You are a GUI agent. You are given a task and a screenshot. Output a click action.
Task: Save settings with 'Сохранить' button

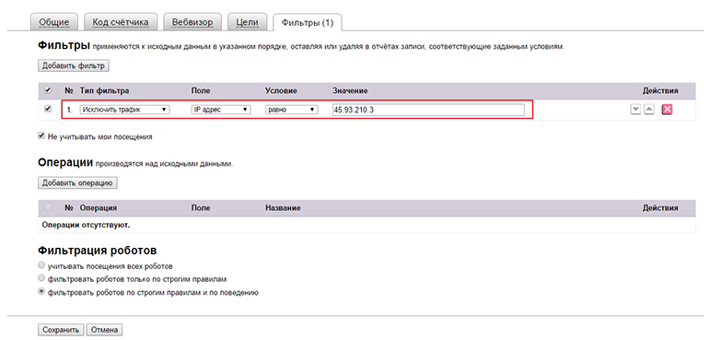coord(61,330)
